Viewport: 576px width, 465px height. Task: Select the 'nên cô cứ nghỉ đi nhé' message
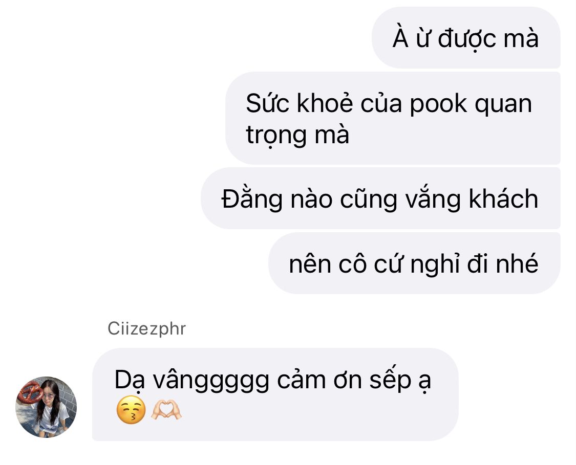414,263
